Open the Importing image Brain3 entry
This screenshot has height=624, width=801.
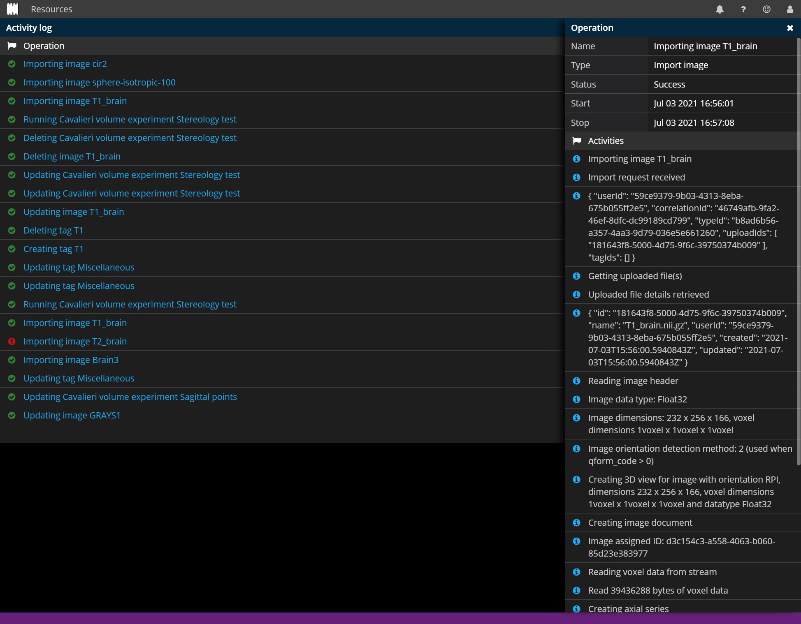[x=71, y=360]
